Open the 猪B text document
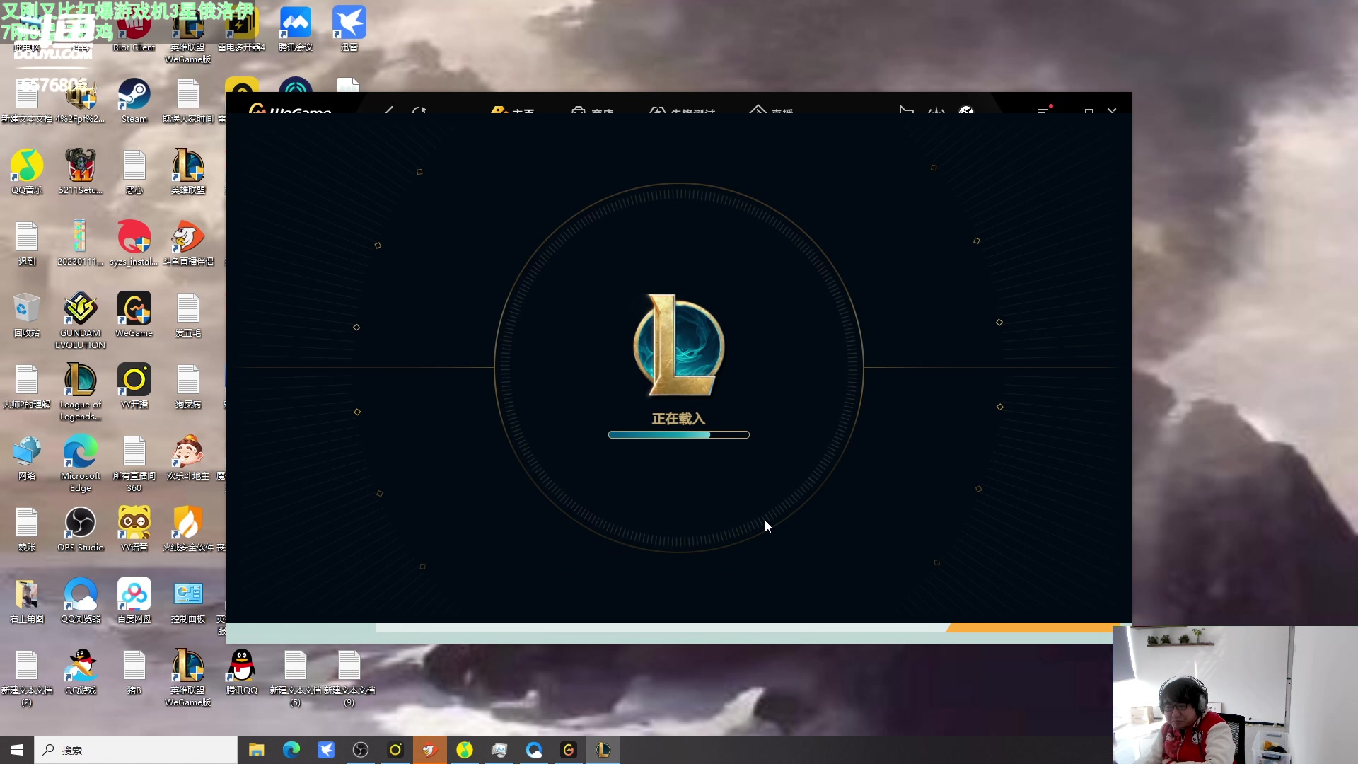Viewport: 1358px width, 764px height. (134, 672)
